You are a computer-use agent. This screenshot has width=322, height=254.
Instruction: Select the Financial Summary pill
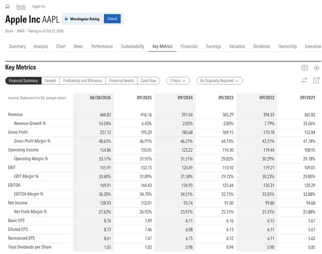pyautogui.click(x=23, y=81)
